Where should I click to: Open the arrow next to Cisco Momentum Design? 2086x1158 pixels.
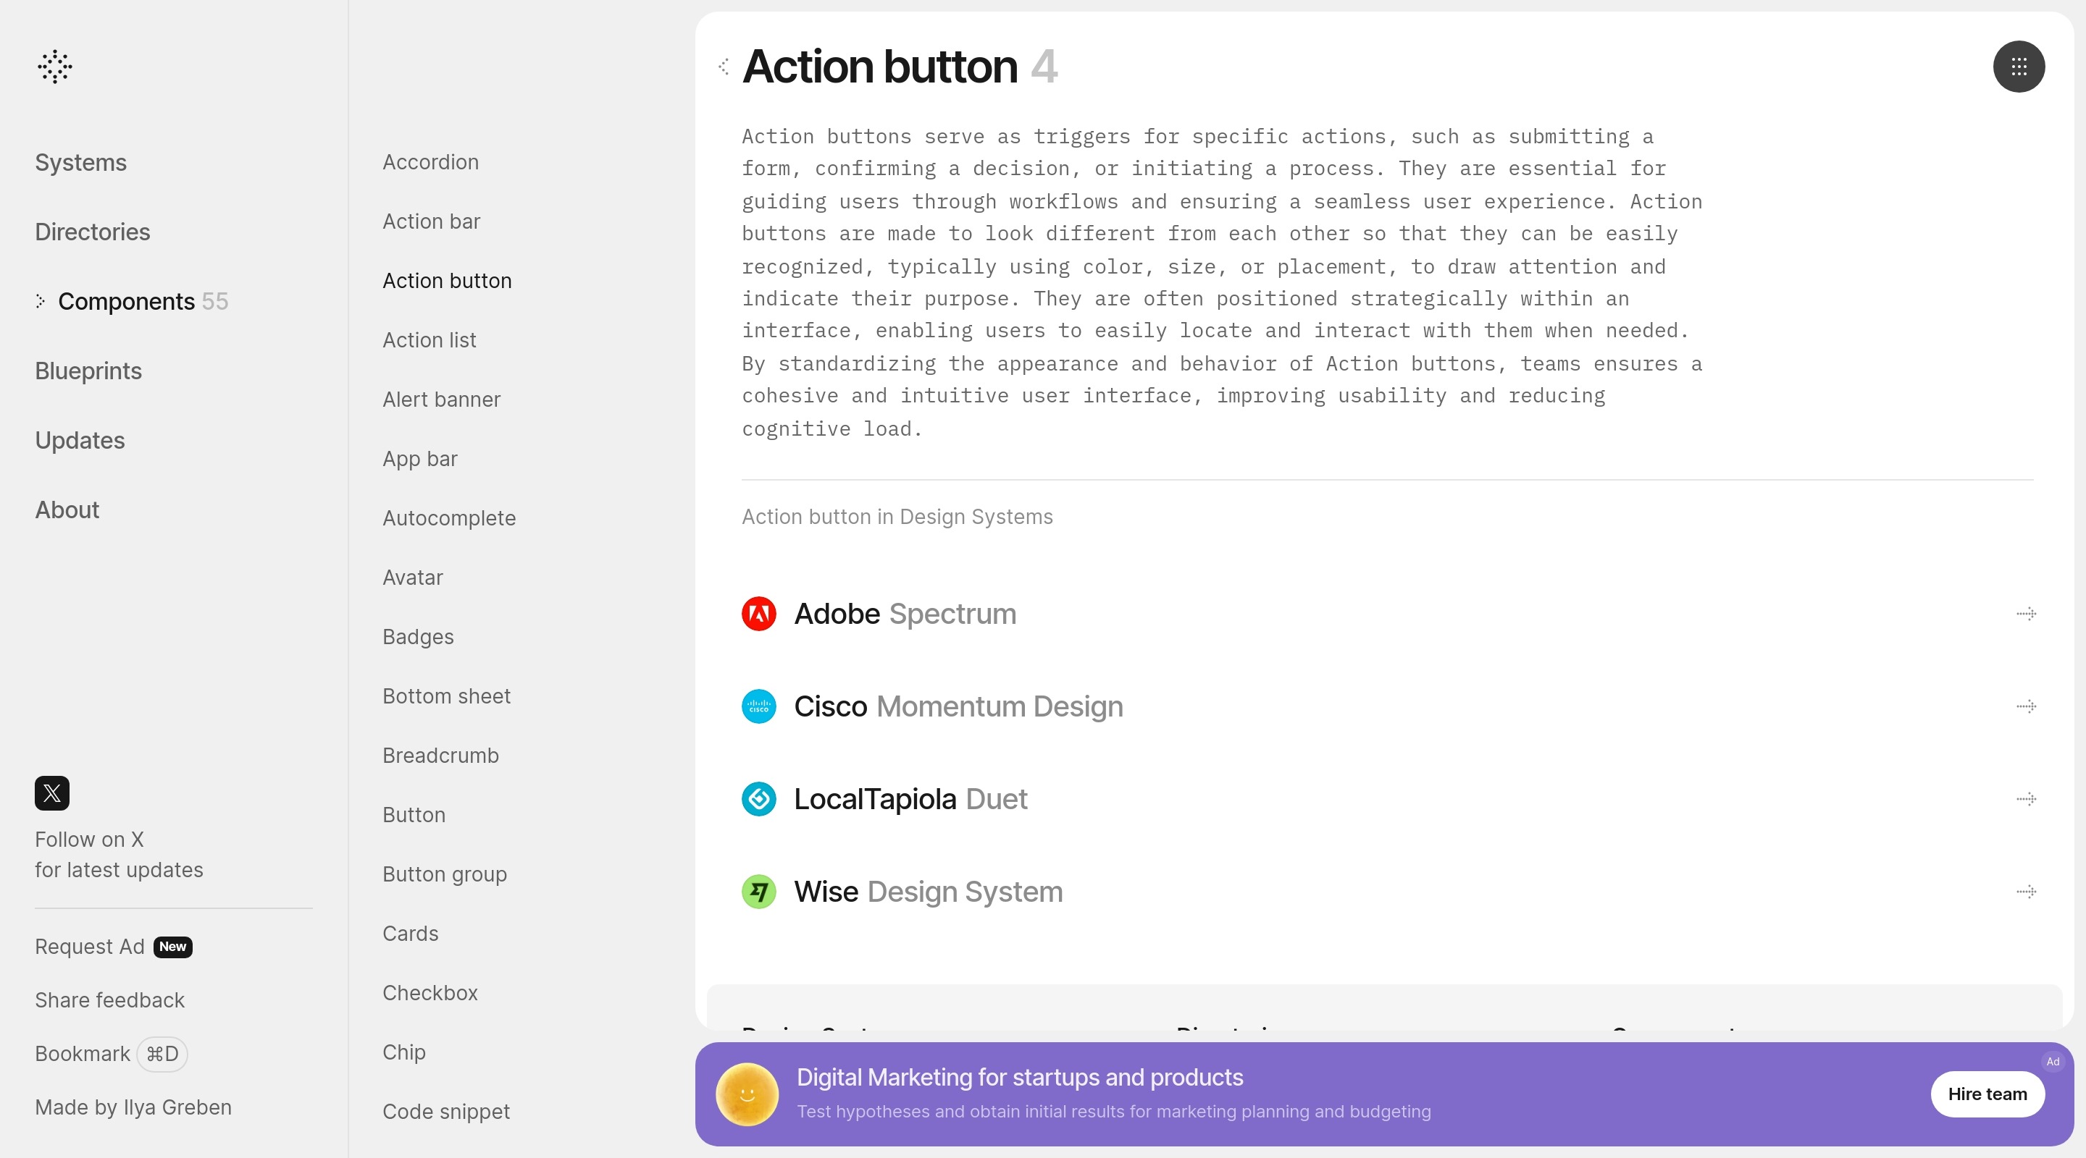(2025, 706)
